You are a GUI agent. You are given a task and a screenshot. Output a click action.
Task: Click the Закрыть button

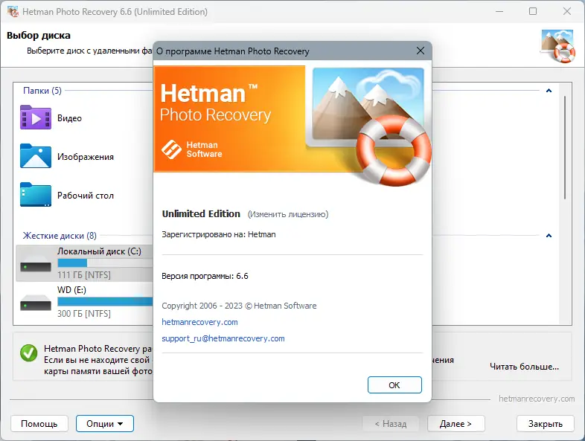[545, 423]
